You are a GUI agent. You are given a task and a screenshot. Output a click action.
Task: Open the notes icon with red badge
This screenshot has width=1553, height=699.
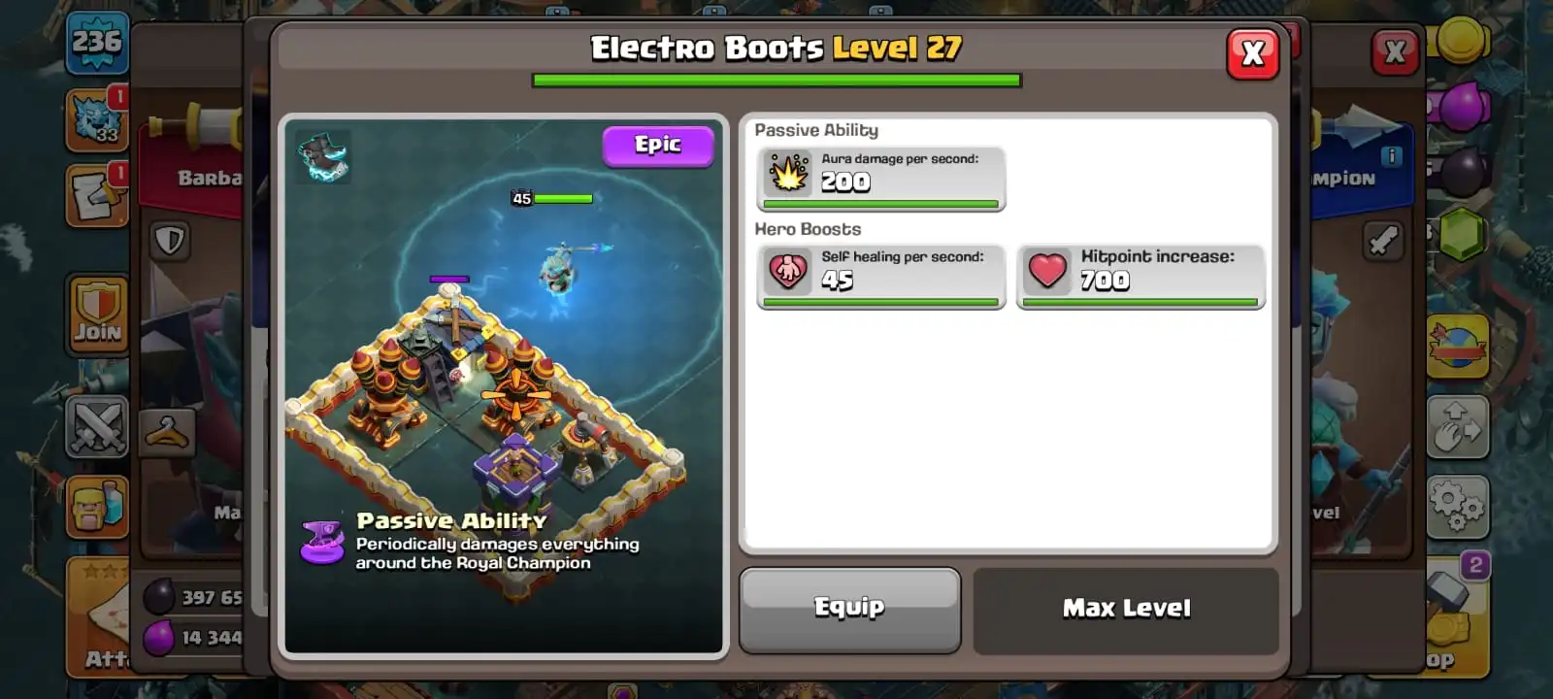(x=97, y=196)
